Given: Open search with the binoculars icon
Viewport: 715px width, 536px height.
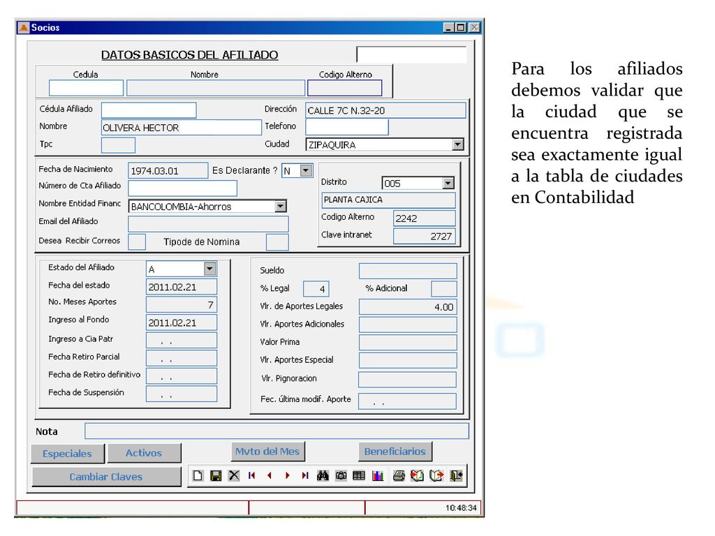Looking at the screenshot, I should pyautogui.click(x=323, y=475).
